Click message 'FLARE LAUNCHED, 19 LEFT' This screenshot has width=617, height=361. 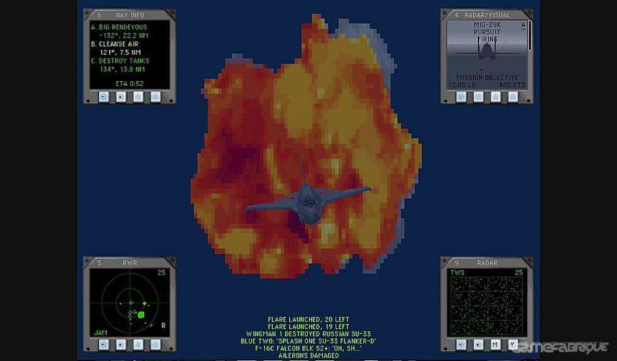coord(308,327)
